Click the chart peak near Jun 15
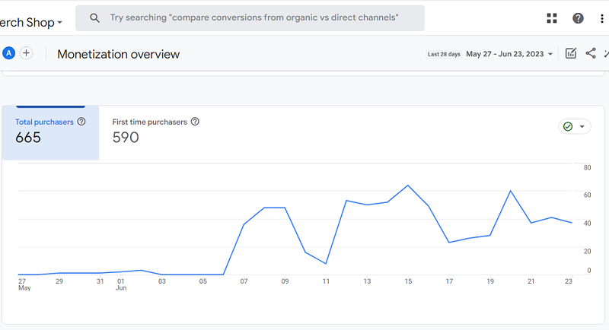609x330 pixels. [408, 186]
